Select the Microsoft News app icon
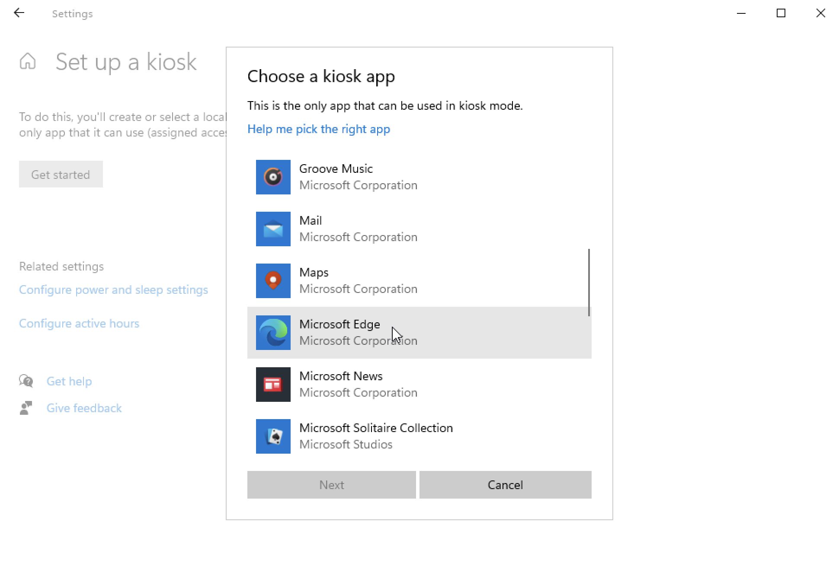This screenshot has height=566, width=839. 273,385
